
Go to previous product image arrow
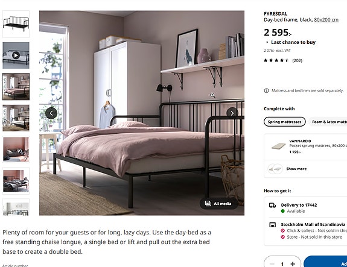[x=51, y=113]
